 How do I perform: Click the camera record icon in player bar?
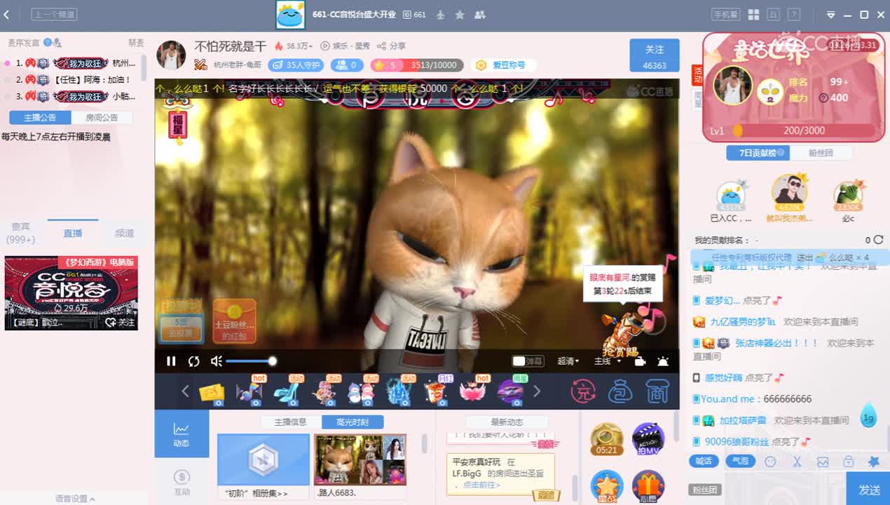[x=640, y=361]
